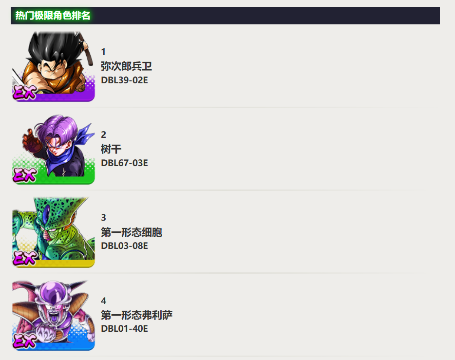Select card ID DBL39-02E
The height and width of the screenshot is (360, 455).
point(124,80)
